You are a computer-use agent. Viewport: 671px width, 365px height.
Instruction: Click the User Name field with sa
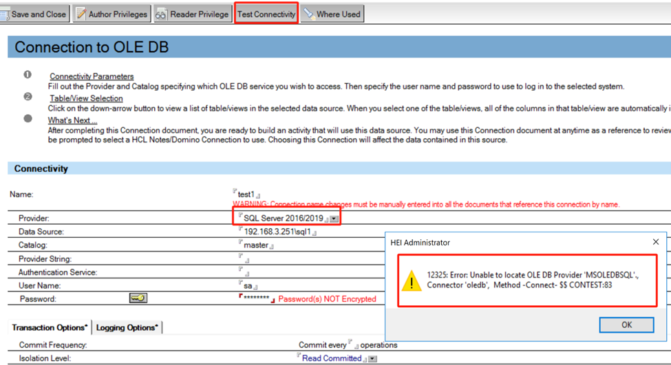248,285
